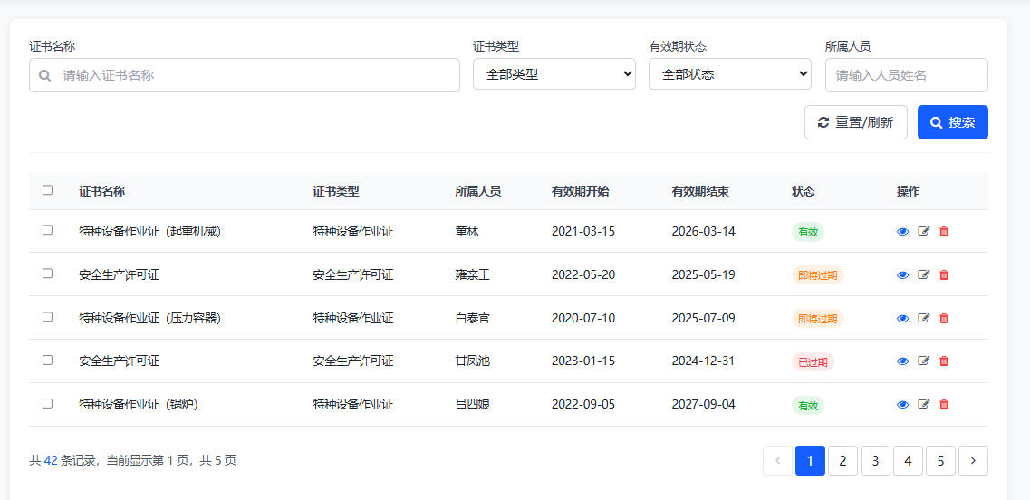1030x500 pixels.
Task: Jump to page 5
Action: 940,461
